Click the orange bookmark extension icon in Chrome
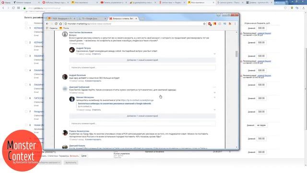This screenshot has width=307, height=173. pyautogui.click(x=215, y=24)
